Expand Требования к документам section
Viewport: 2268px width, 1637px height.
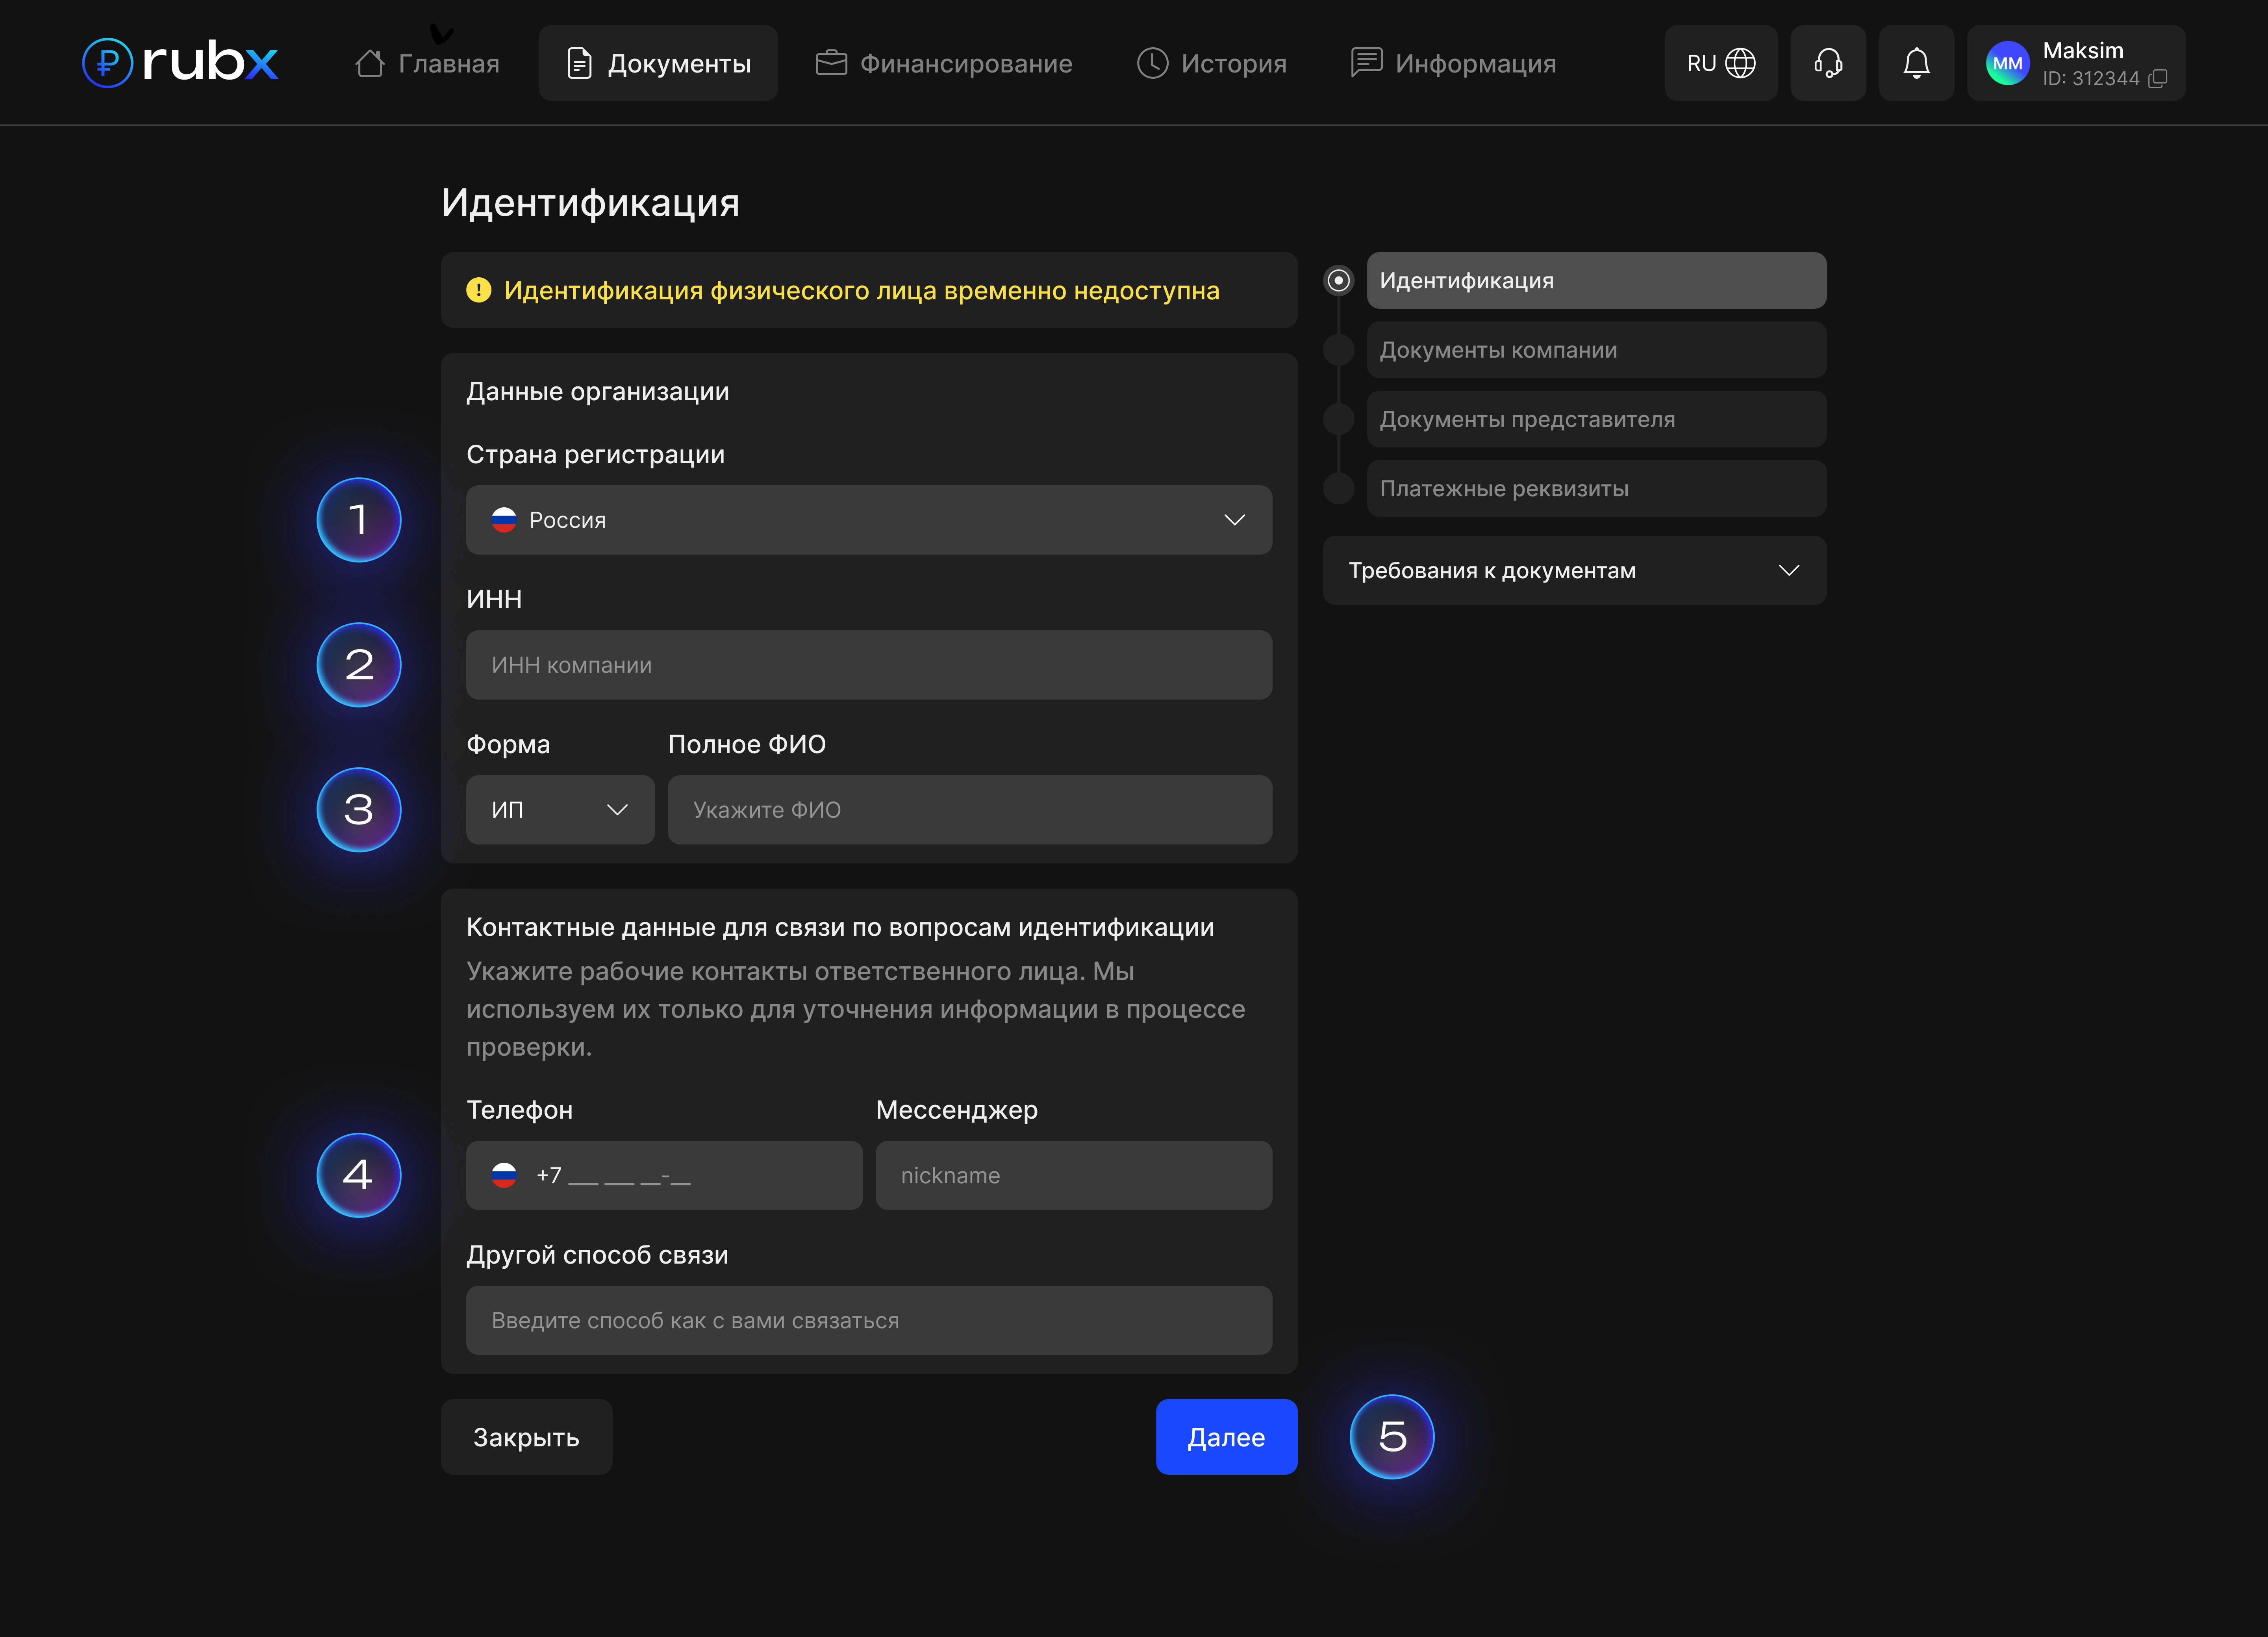pyautogui.click(x=1573, y=570)
